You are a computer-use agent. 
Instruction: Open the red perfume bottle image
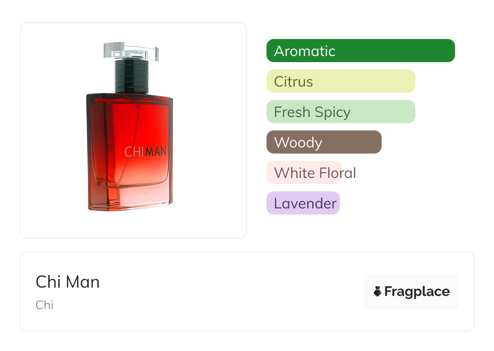tap(130, 126)
